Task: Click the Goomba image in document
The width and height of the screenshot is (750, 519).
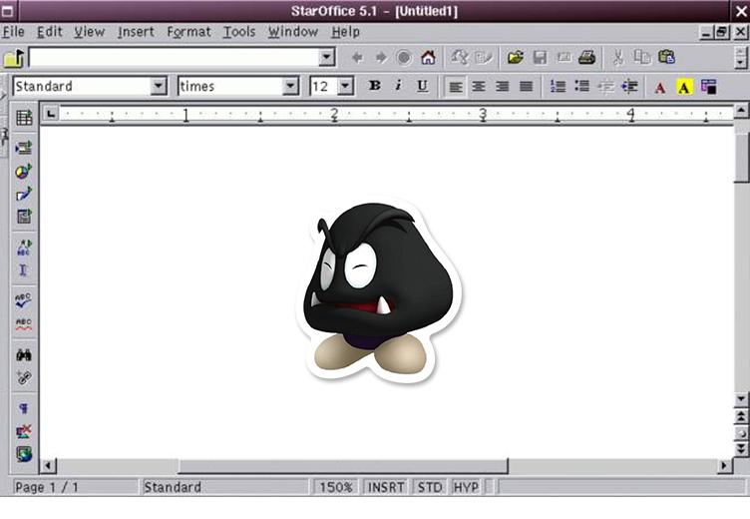Action: [x=379, y=289]
